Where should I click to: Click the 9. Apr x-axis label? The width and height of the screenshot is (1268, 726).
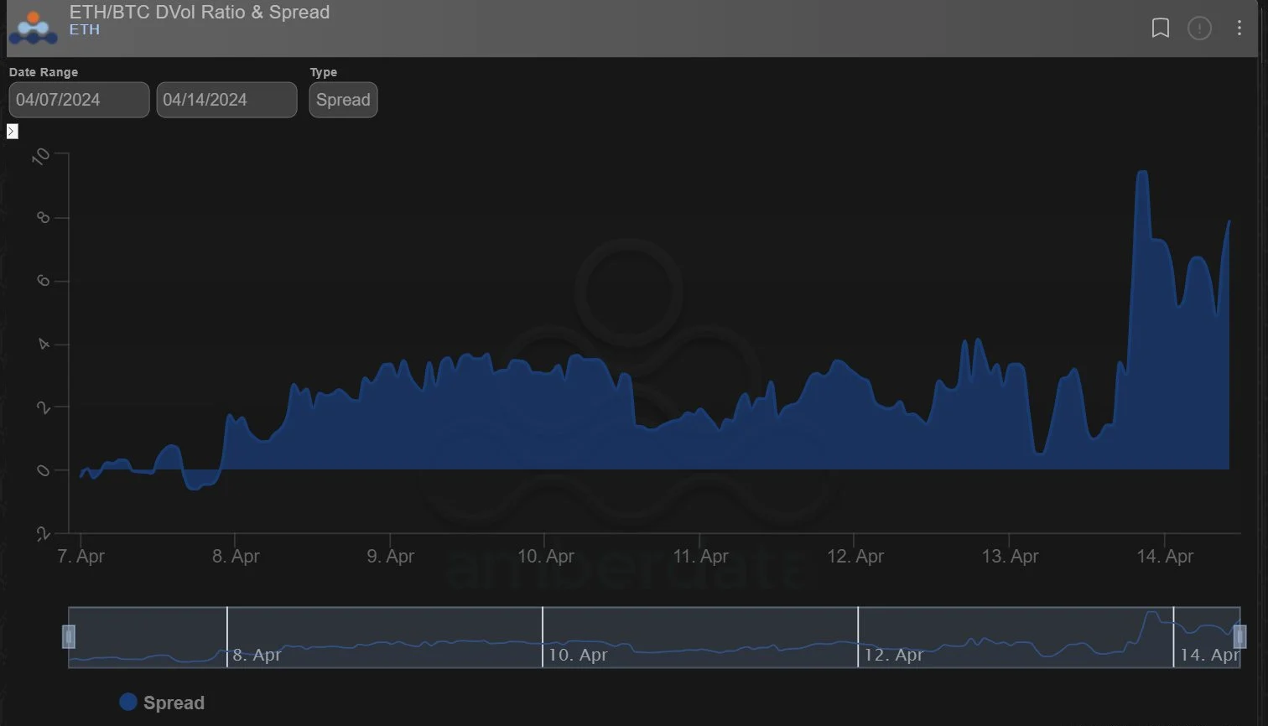(391, 556)
